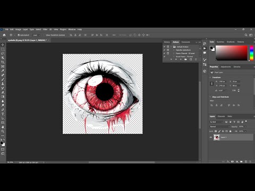Collapse the Align and Distribute section
This screenshot has height=191, width=255.
(210, 97)
